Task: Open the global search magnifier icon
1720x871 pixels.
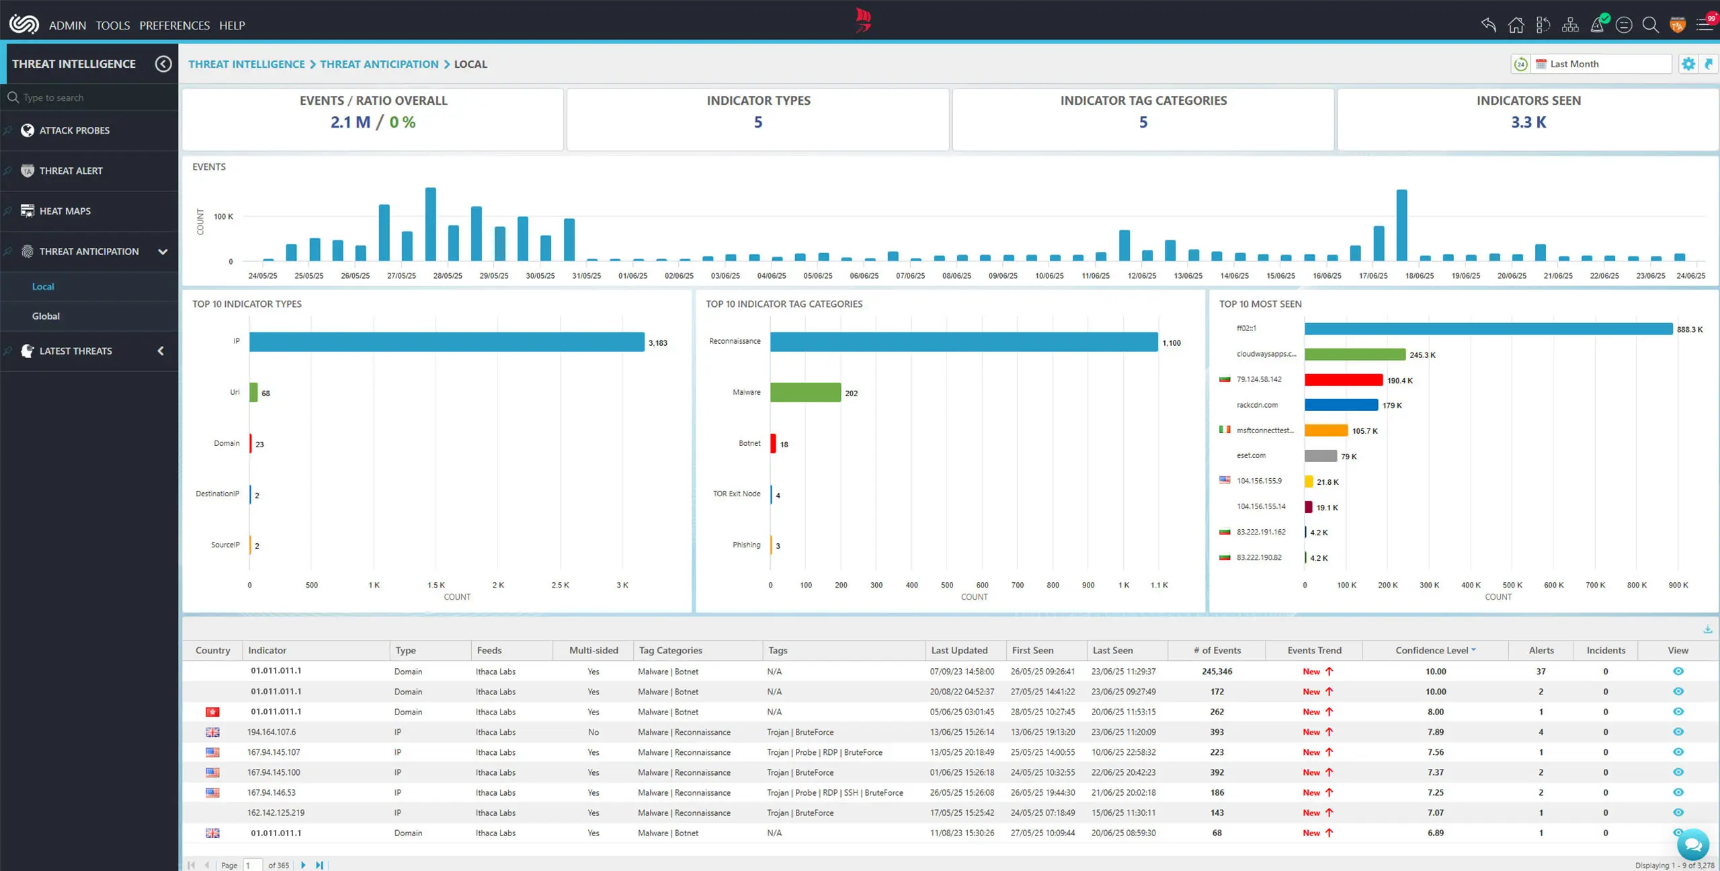Action: tap(1650, 25)
